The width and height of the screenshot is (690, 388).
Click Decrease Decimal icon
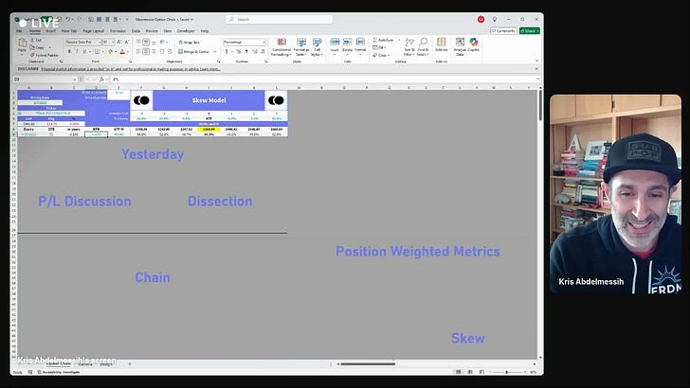(x=262, y=51)
